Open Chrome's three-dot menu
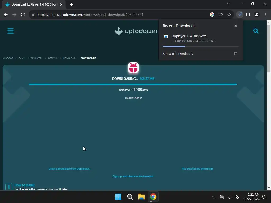Viewport: 271px width, 203px height. pos(265,15)
